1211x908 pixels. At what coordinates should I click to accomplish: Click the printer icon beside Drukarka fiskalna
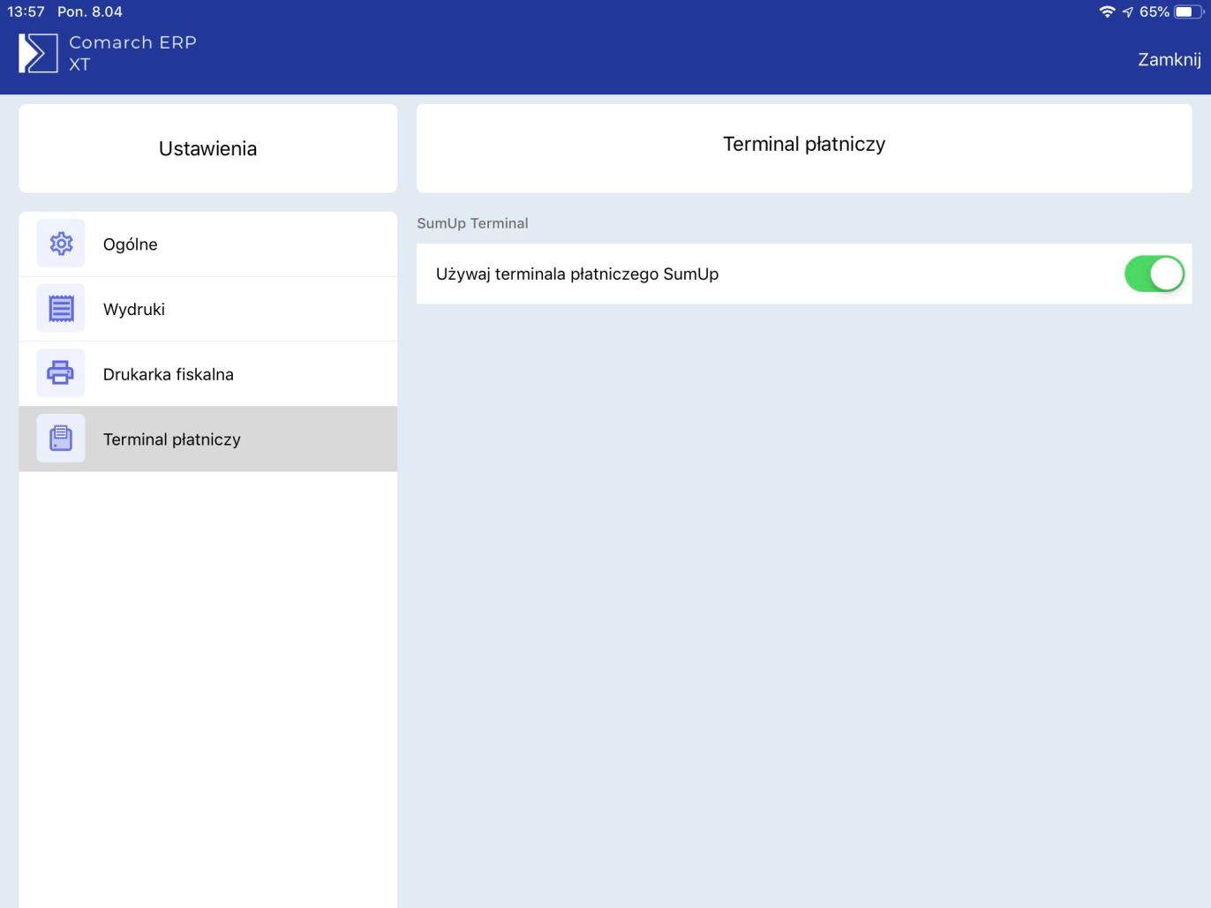click(x=61, y=373)
